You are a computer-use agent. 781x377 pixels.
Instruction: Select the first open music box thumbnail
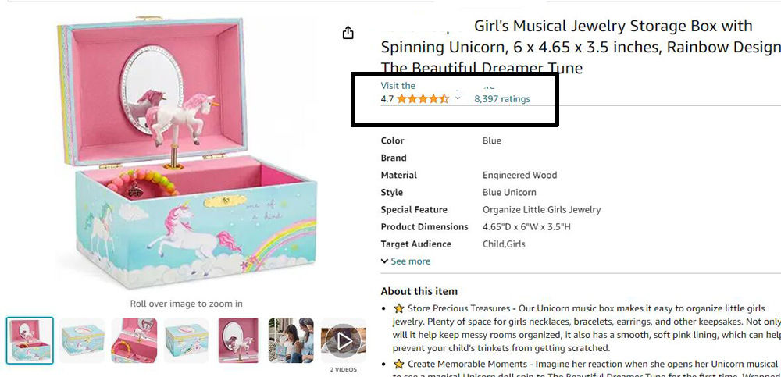[x=30, y=340]
